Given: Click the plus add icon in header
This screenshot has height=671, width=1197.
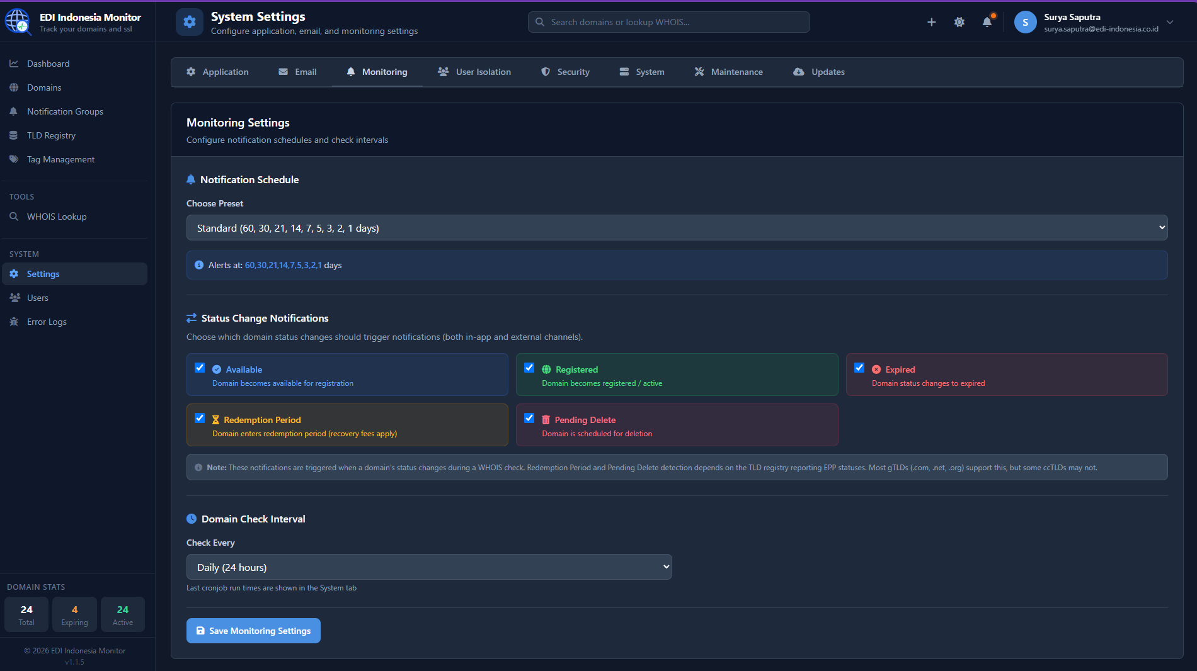Looking at the screenshot, I should (x=931, y=22).
